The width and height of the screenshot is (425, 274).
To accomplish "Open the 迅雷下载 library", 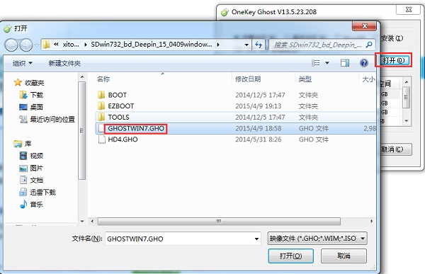I will tap(42, 193).
